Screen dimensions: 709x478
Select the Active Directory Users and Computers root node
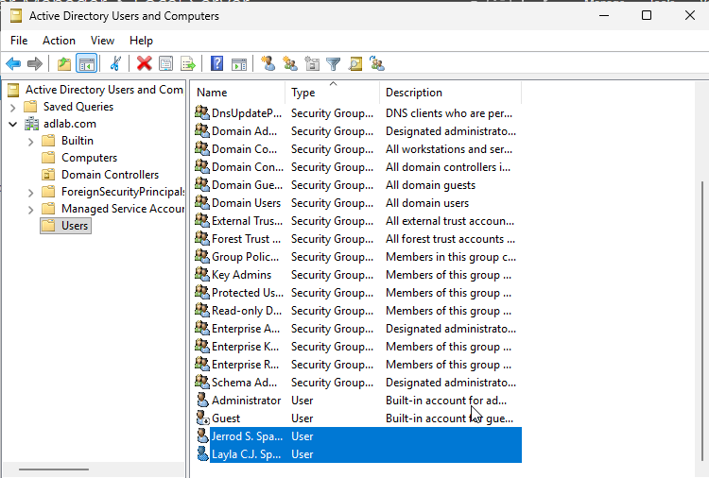click(104, 90)
